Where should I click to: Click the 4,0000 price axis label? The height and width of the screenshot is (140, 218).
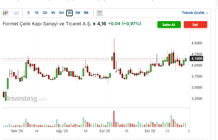point(197,65)
